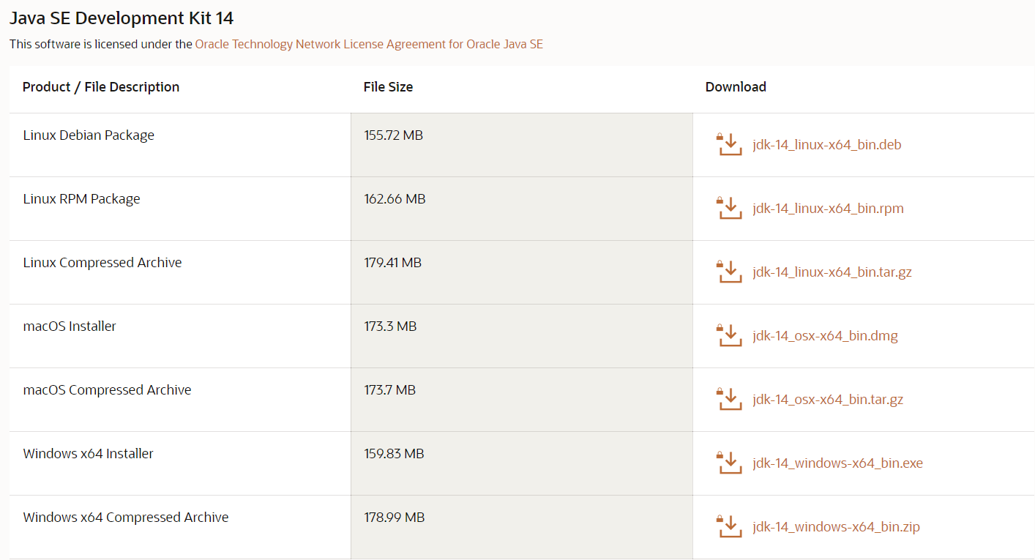
Task: Click download icon for jdk-14_linux-x64_bin.tar.gz
Action: tap(729, 272)
